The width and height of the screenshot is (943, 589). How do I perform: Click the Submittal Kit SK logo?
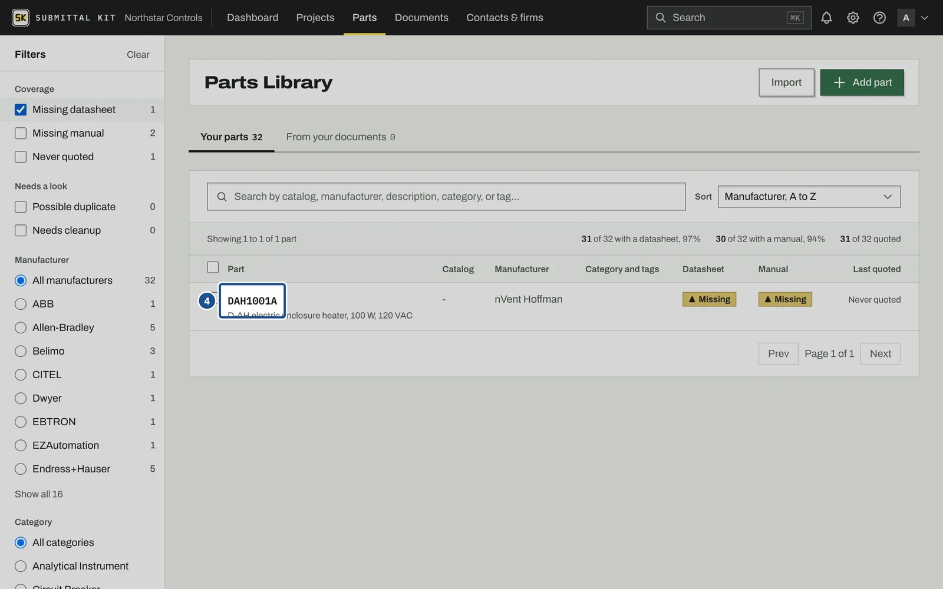click(21, 18)
